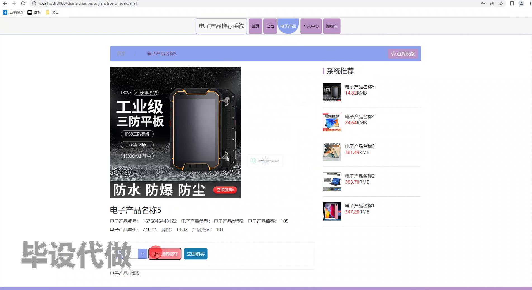Viewport: 532px width, 290px height.
Task: Click the 产品热度 value 101
Action: (220, 229)
